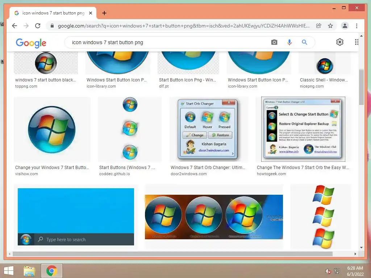
Task: Open Chrome three-dot menu
Action: 357,26
